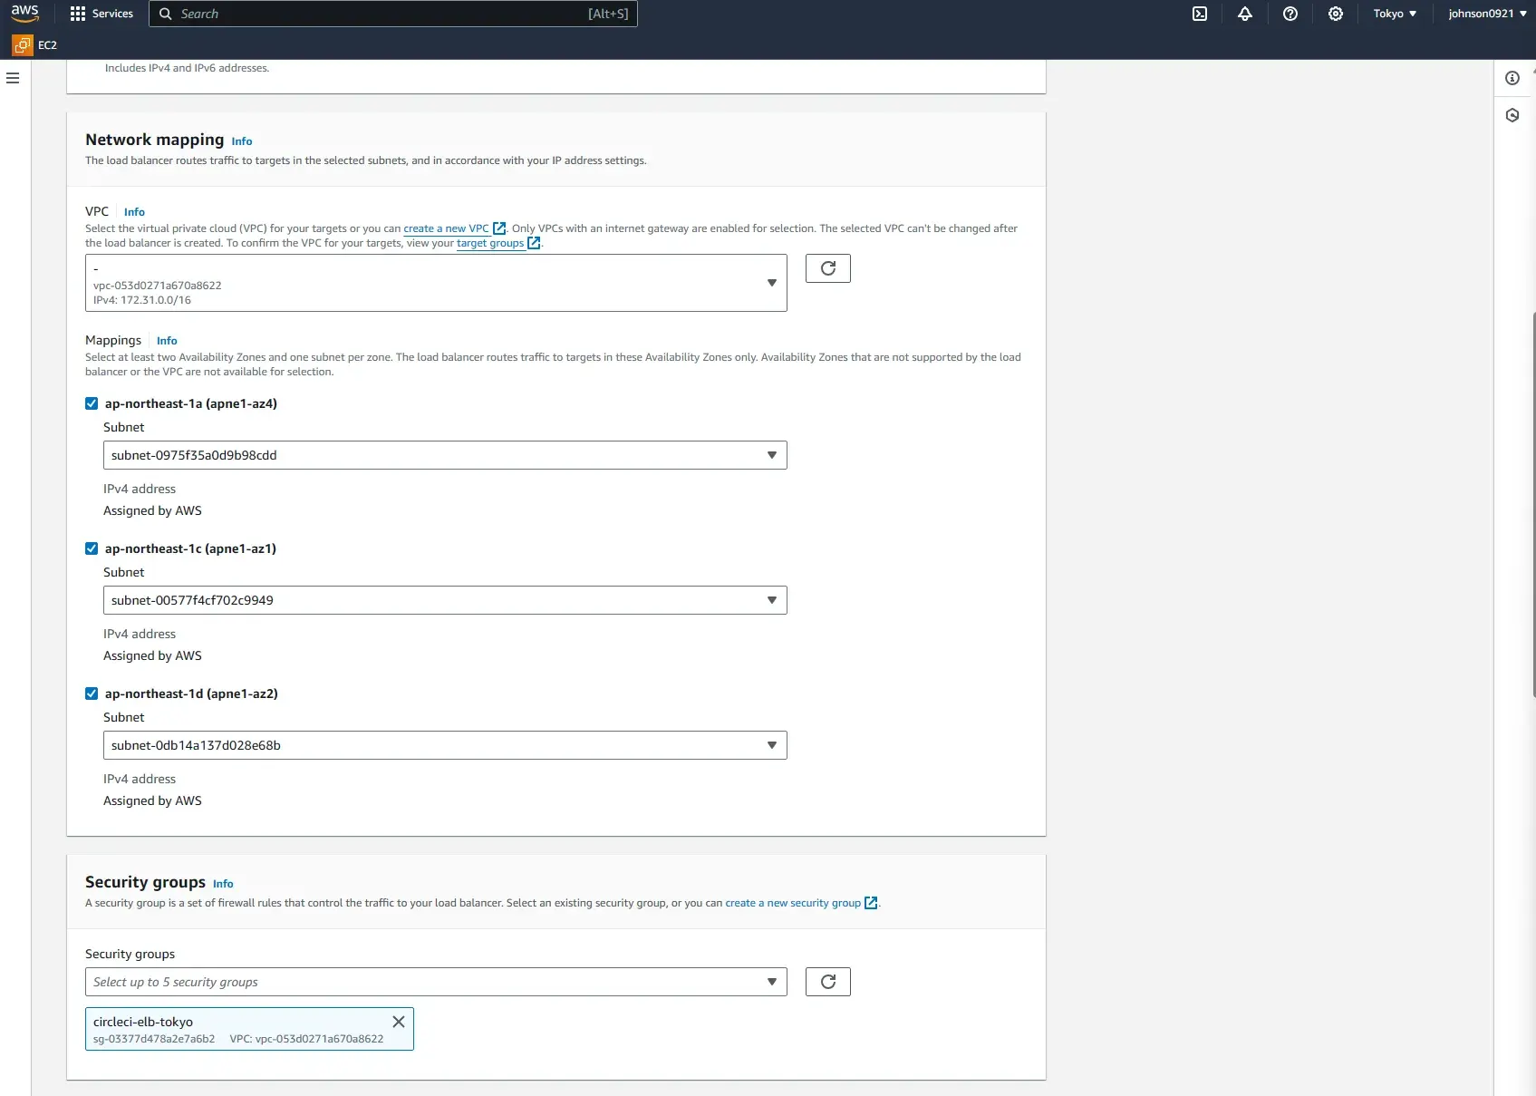Uncheck ap-northeast-1a (apne1-az4) mapping
1536x1096 pixels.
point(92,403)
